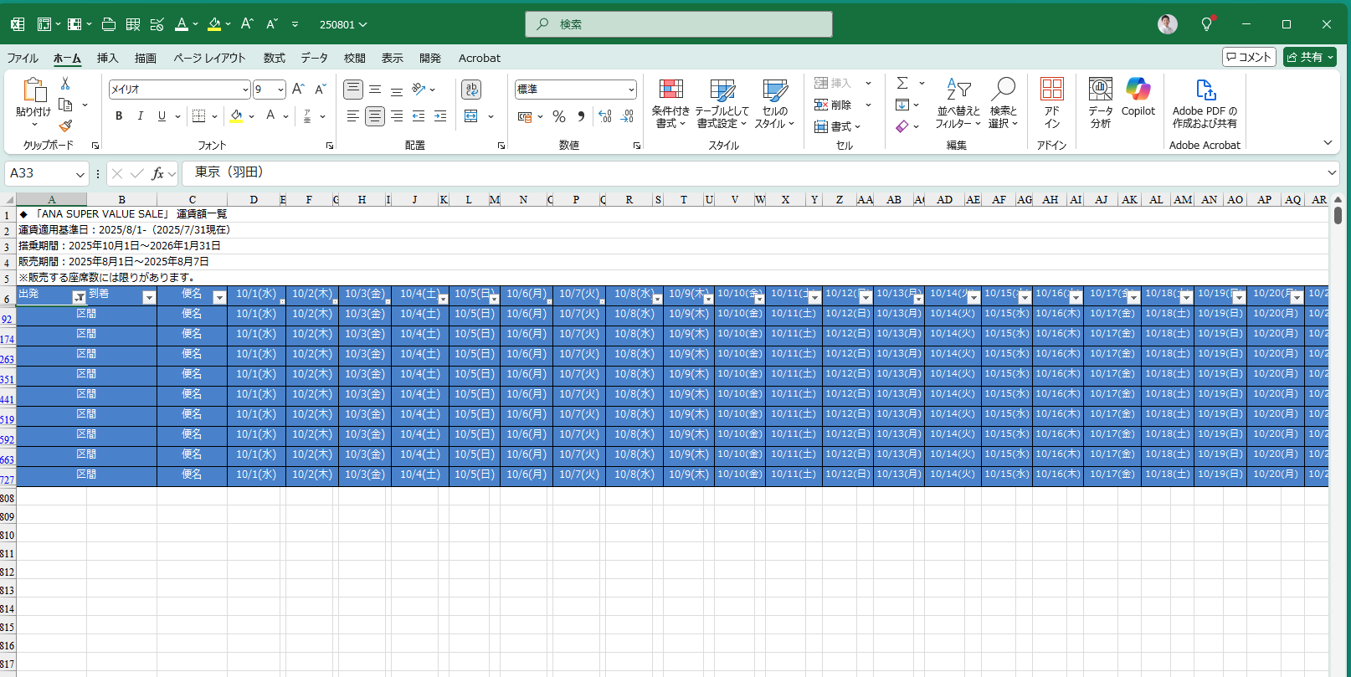Switch to the Acrobat tab

click(x=480, y=58)
